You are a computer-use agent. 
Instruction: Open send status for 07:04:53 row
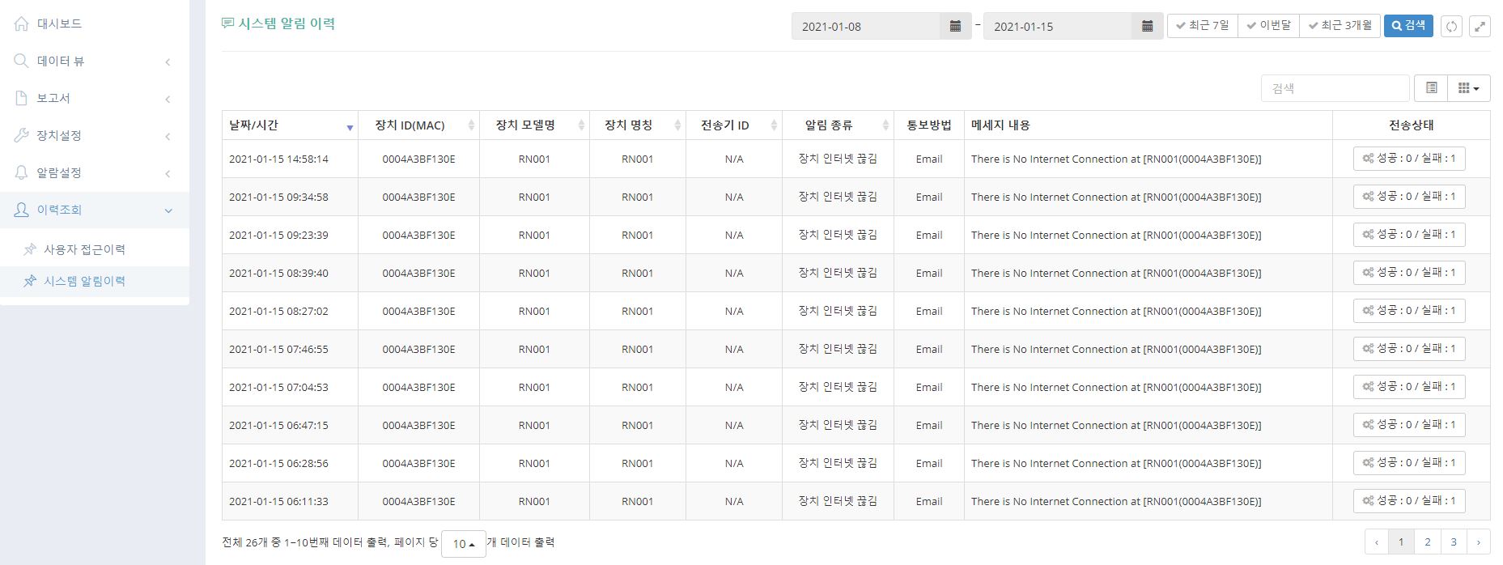click(1409, 387)
